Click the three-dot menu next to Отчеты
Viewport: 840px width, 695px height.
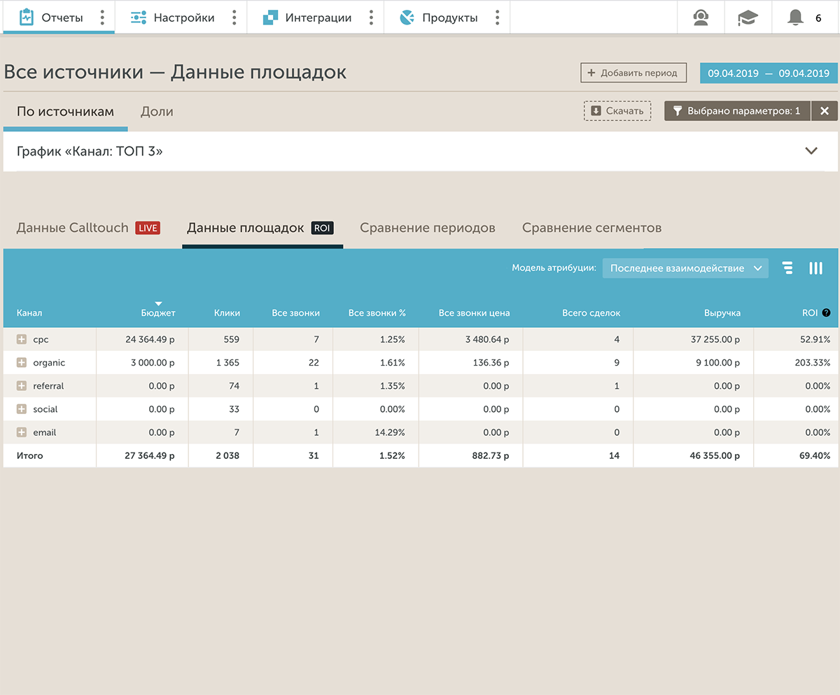point(102,18)
